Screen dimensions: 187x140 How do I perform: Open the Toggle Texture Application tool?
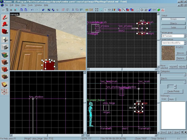[5, 55]
